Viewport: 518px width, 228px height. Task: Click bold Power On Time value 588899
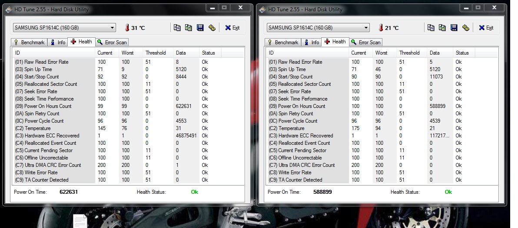[x=322, y=192]
